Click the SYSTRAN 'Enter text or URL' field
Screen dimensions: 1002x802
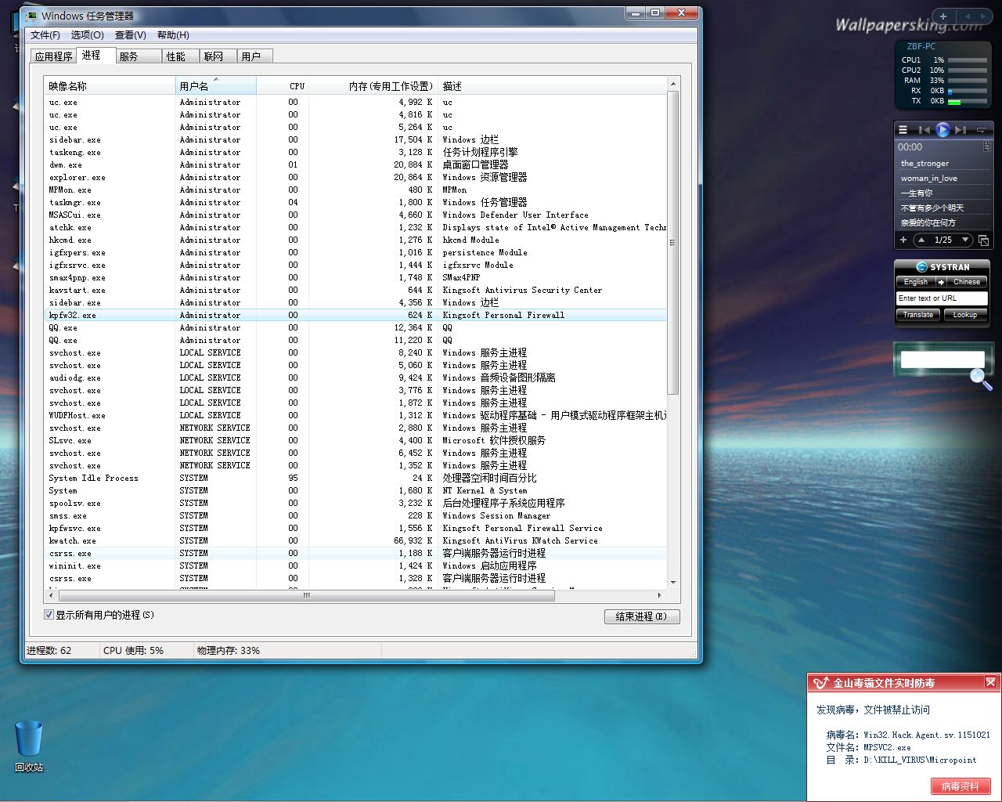pos(942,298)
